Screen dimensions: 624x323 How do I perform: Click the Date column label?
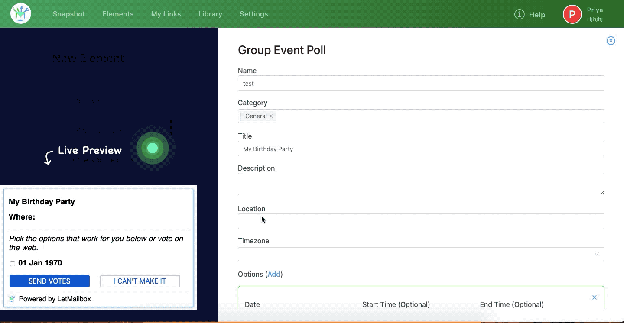[252, 304]
